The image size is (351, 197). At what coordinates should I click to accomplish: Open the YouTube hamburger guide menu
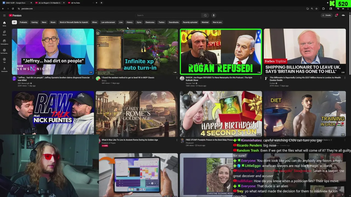(4, 15)
